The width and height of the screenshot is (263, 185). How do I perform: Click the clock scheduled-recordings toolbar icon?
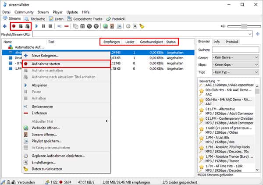click(128, 26)
